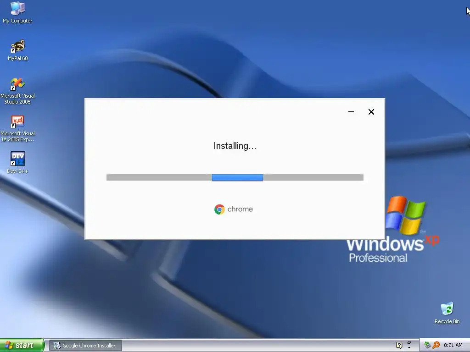Click the installation progress bar

click(235, 177)
